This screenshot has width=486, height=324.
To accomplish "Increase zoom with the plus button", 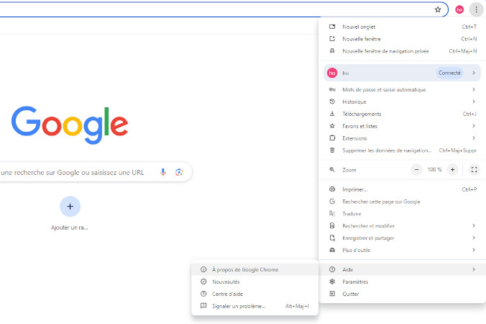I will coord(452,169).
